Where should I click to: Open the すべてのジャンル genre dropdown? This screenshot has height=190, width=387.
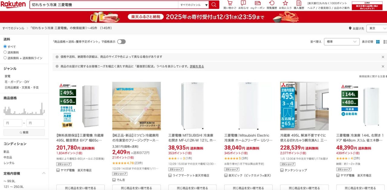click(193, 5)
